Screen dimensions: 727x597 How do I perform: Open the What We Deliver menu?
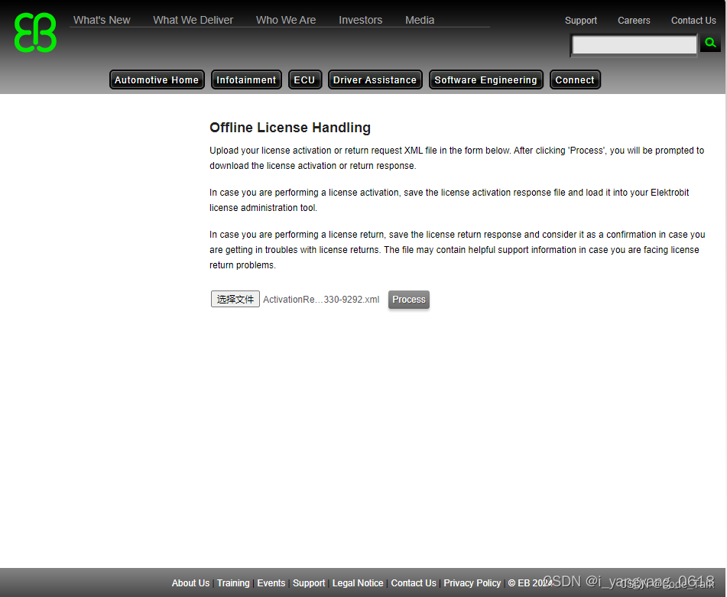[193, 20]
